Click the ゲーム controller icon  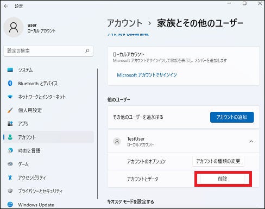10,164
